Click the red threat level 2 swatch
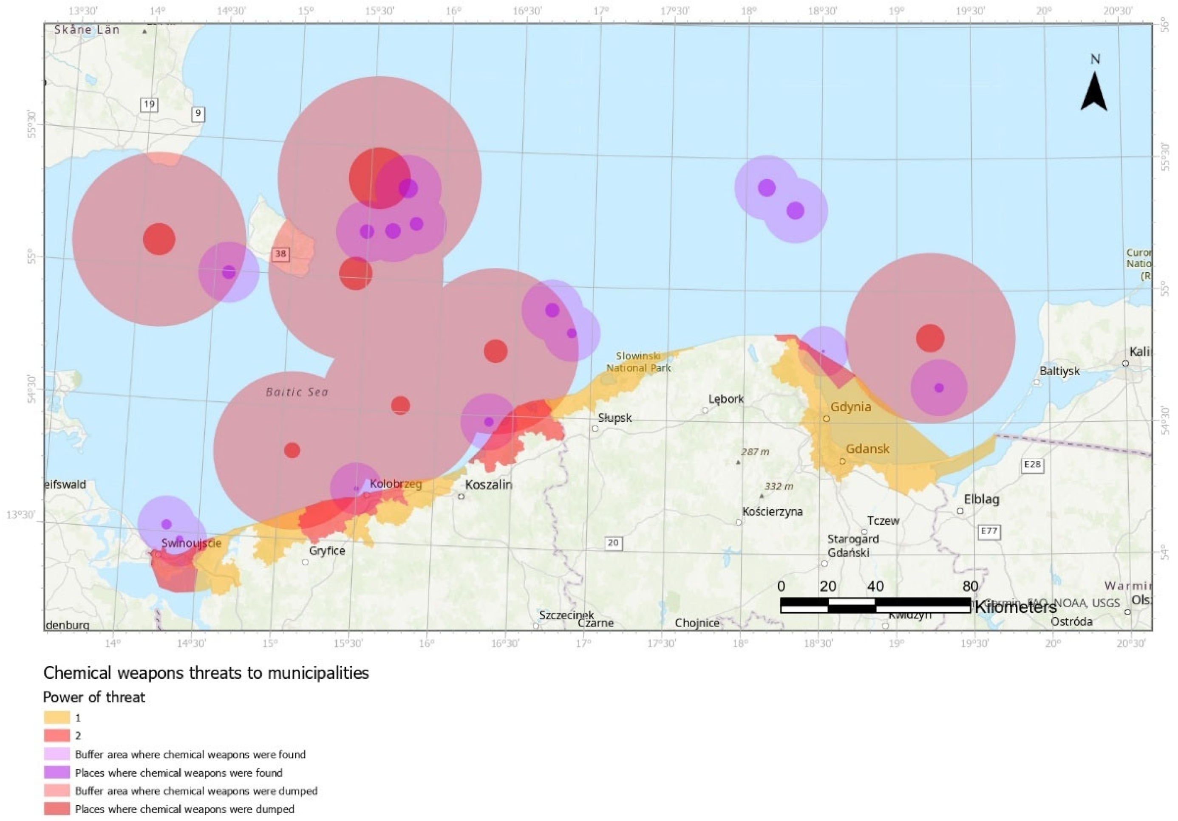The image size is (1178, 821). pyautogui.click(x=57, y=736)
